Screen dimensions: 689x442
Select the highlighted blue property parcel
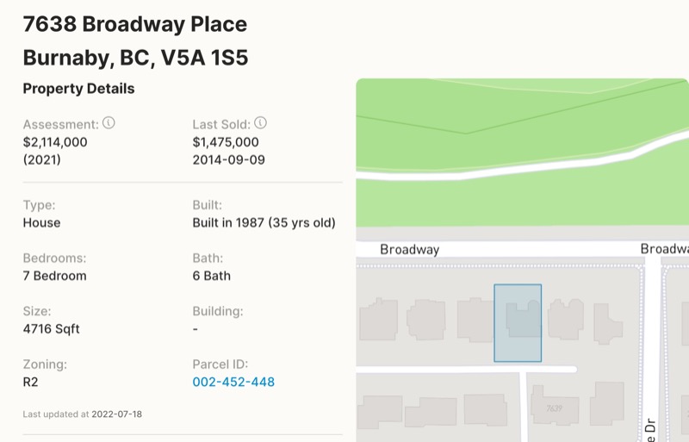pyautogui.click(x=518, y=323)
